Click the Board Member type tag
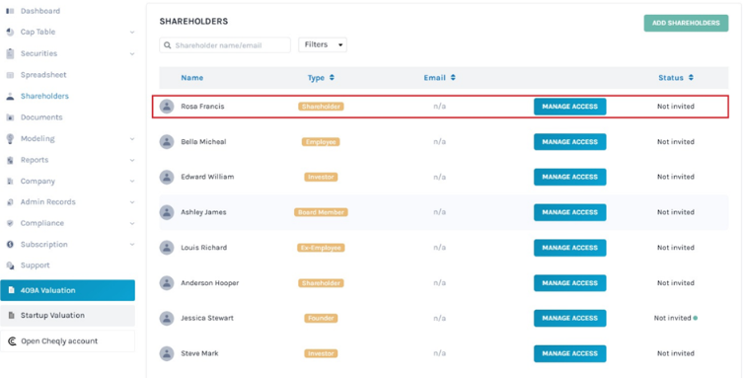744x378 pixels. [321, 212]
